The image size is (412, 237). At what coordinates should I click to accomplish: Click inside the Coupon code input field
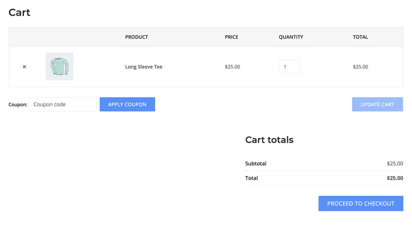(62, 104)
